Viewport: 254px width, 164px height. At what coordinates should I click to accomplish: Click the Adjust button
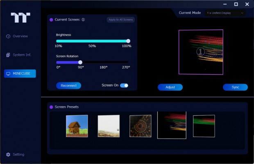(170, 87)
